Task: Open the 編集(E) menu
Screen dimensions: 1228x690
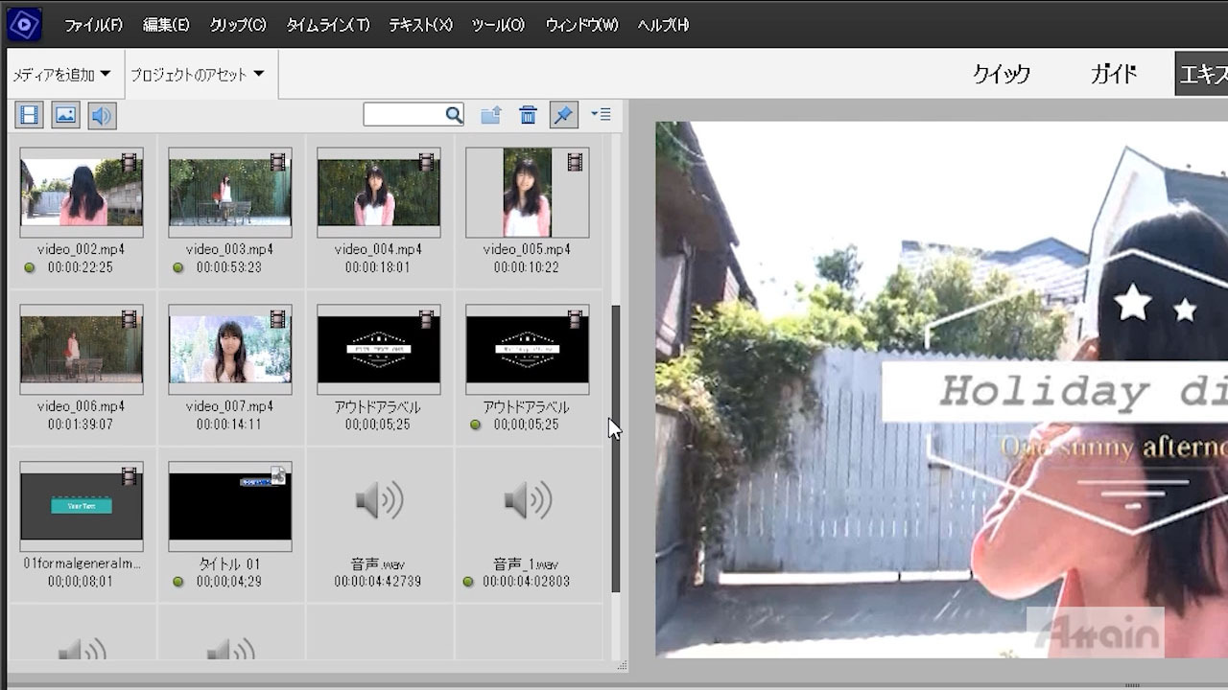Action: [166, 25]
